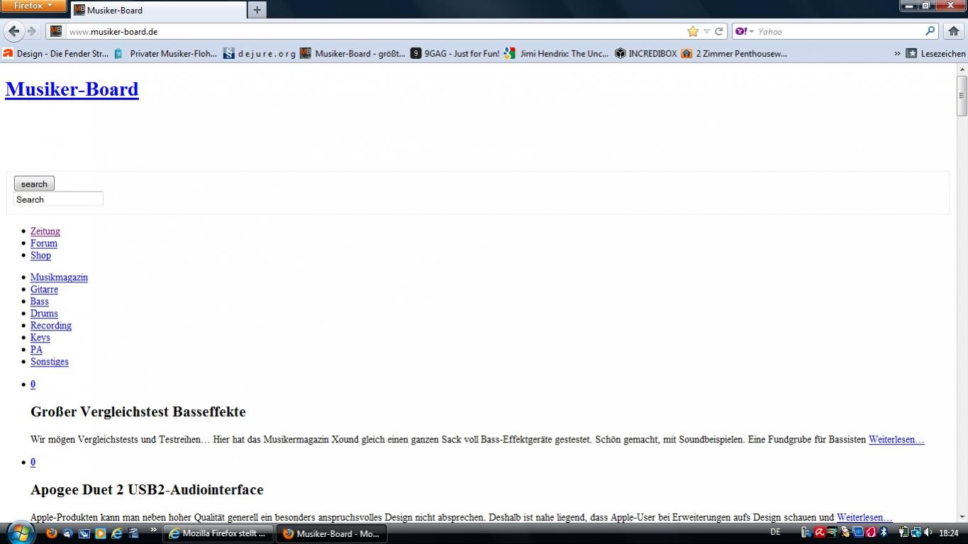Open a new tab with plus button
This screenshot has width=968, height=544.
pos(257,10)
